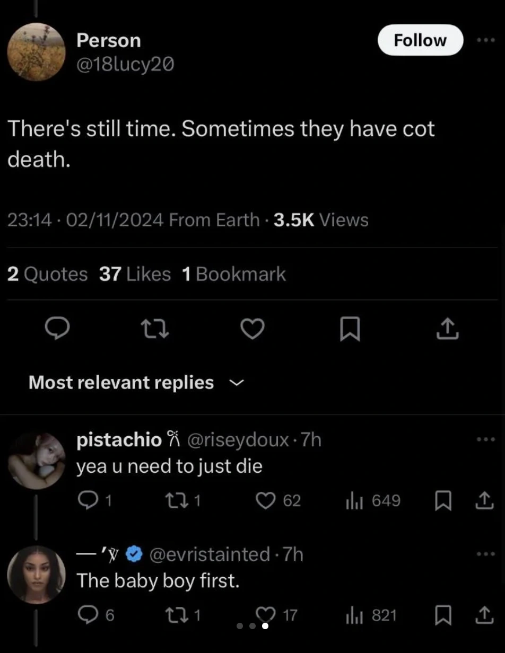Bookmark the @evristainted reply
The height and width of the screenshot is (653, 505).
(443, 615)
